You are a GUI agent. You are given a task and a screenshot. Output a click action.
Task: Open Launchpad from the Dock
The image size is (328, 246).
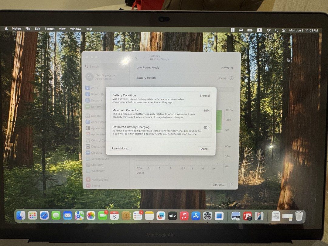32,215
